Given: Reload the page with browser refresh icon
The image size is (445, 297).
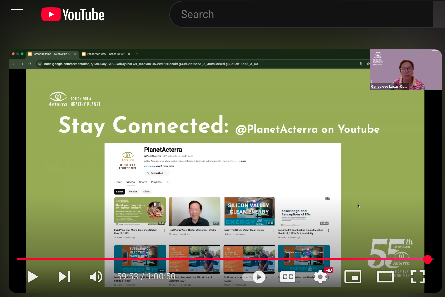Looking at the screenshot, I should (x=30, y=64).
